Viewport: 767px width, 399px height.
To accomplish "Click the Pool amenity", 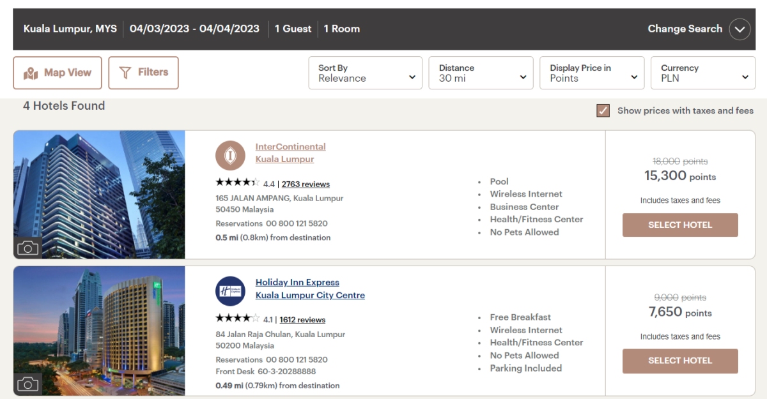I will coord(499,181).
